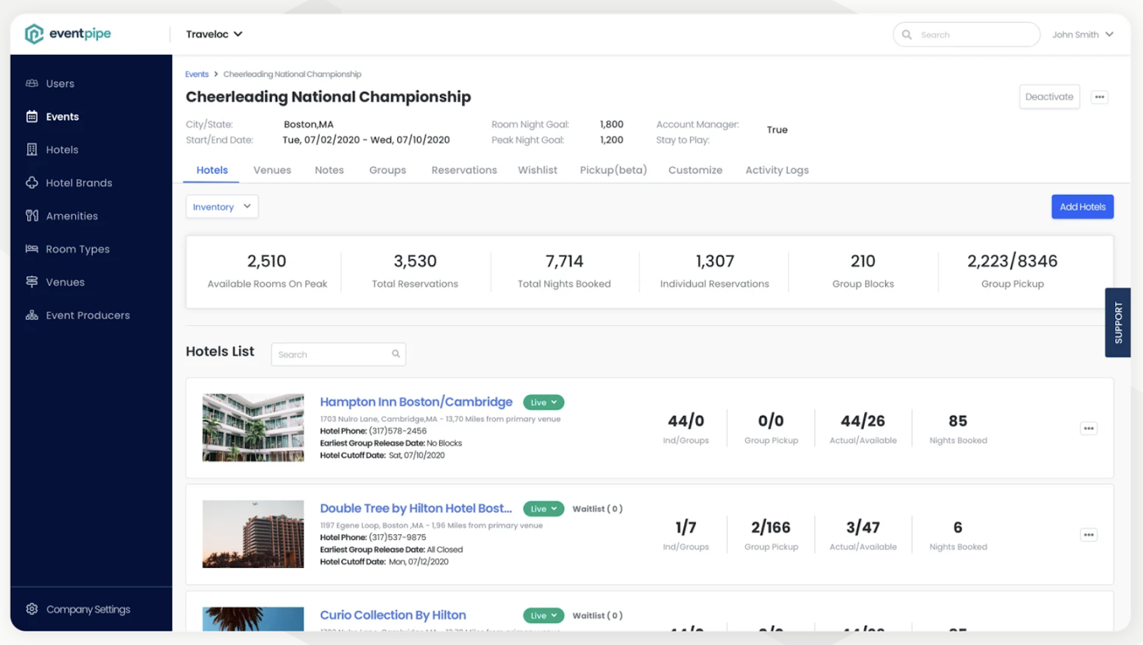This screenshot has height=645, width=1143.
Task: Open Hampton Inn row options menu
Action: point(1089,429)
